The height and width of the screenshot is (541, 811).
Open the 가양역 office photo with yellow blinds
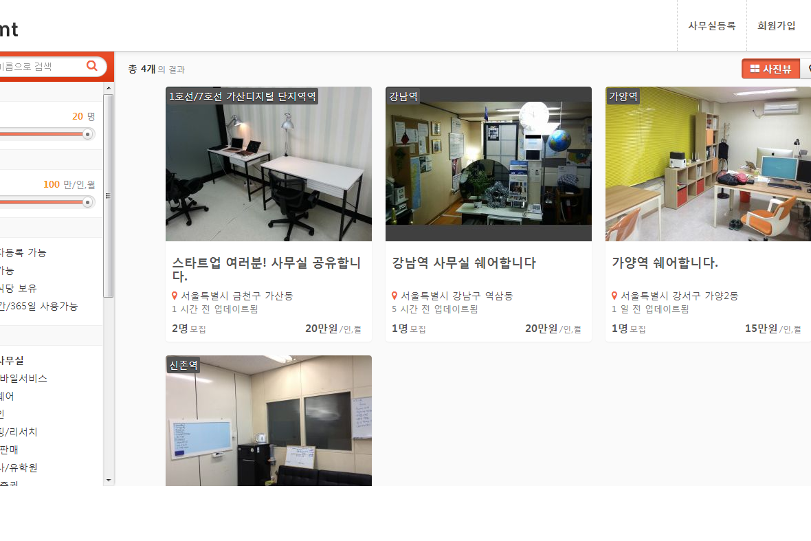pos(708,164)
